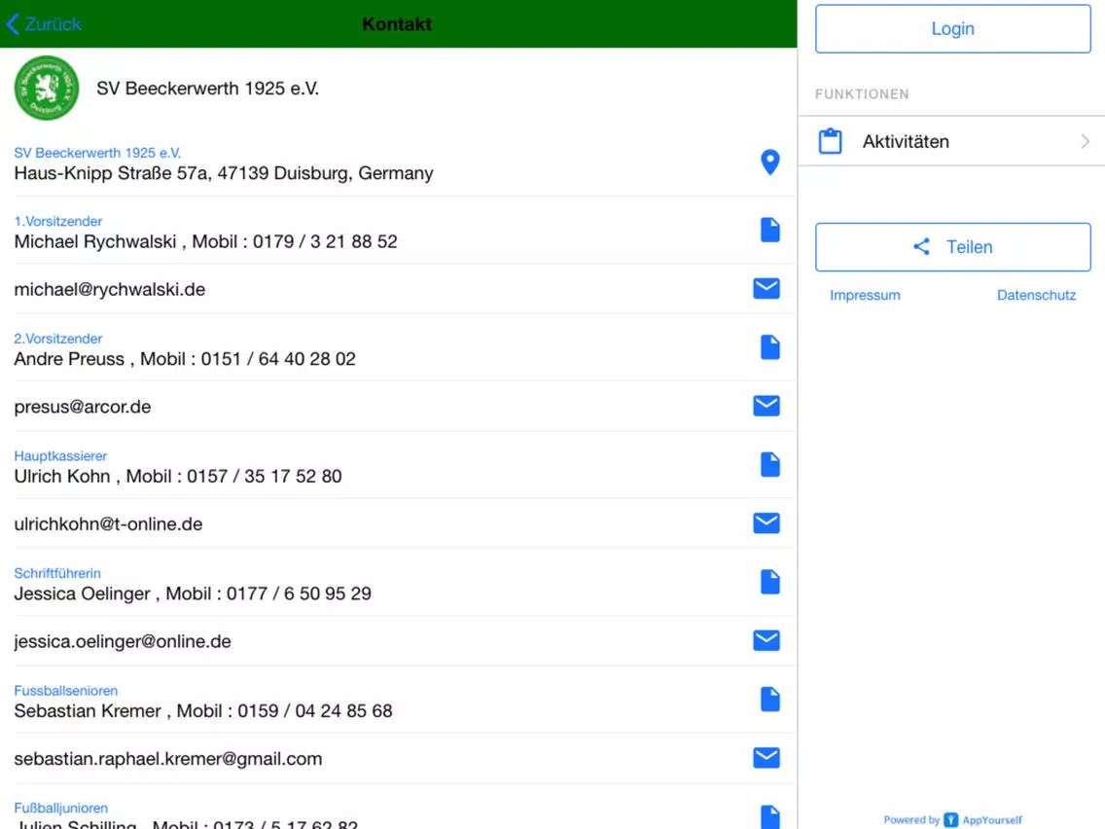Click the Fußballjunioren role label

coord(61,808)
